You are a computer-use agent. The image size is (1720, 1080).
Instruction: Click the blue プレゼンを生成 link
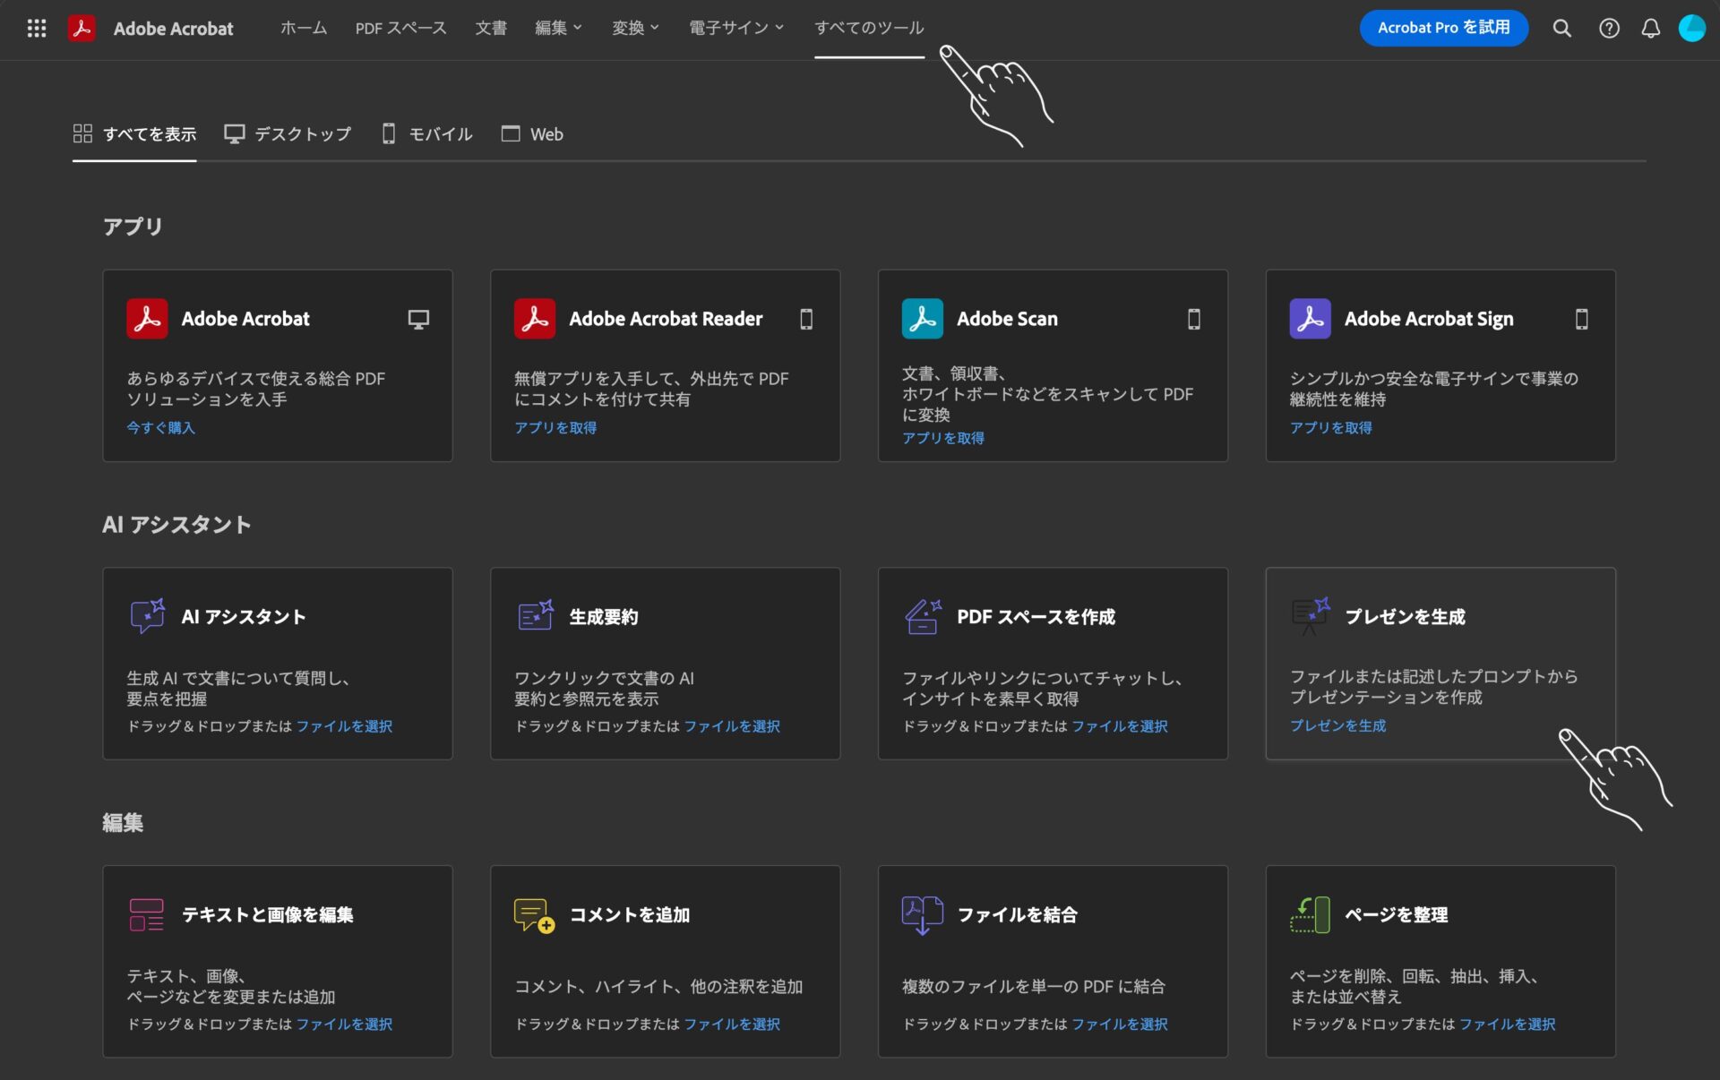pos(1338,725)
